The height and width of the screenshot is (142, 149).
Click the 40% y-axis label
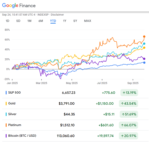(7, 49)
